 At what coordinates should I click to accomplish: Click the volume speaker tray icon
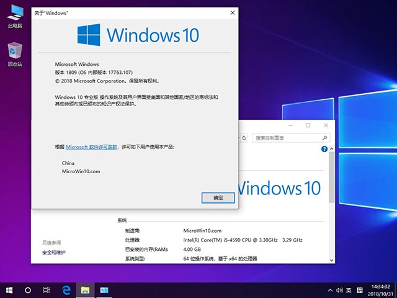pos(339,290)
